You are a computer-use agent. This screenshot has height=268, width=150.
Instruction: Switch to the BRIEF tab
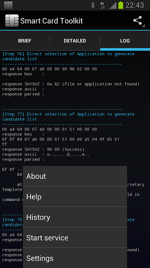click(x=25, y=41)
